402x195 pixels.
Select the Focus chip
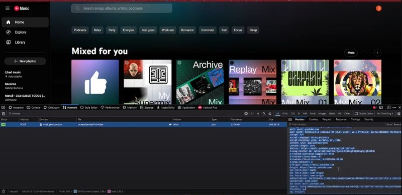(238, 30)
